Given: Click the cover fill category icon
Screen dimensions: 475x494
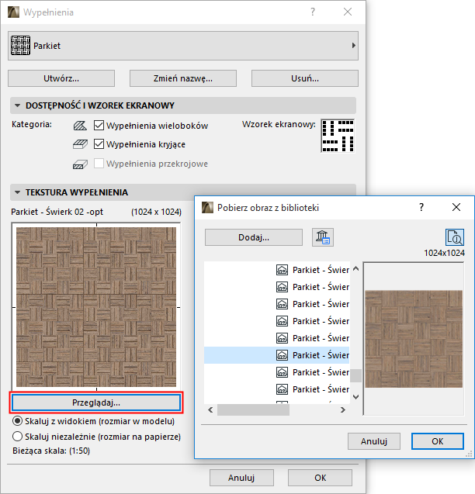Looking at the screenshot, I should [80, 144].
